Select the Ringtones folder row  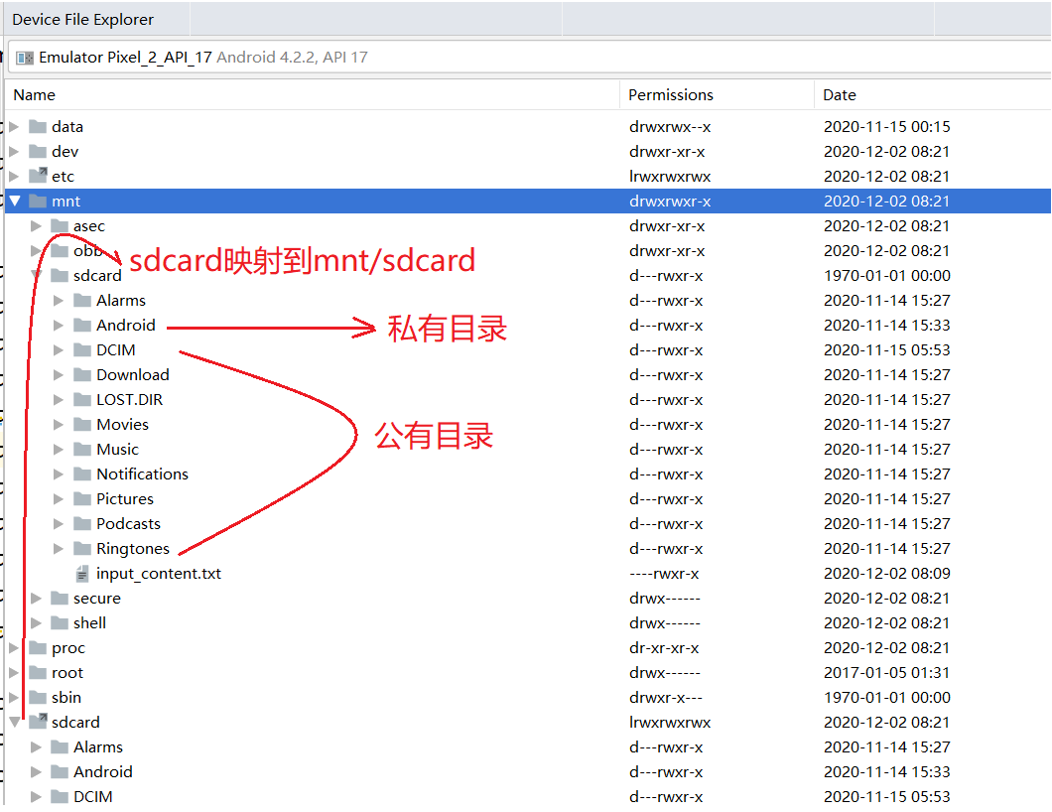pos(132,549)
